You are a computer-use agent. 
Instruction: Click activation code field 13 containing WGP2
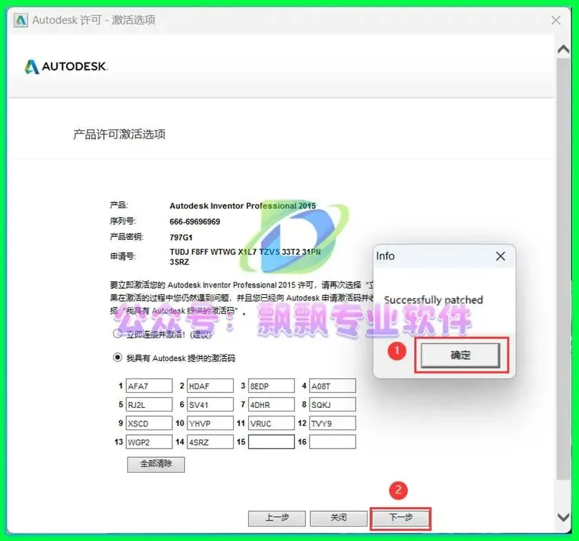coord(149,442)
